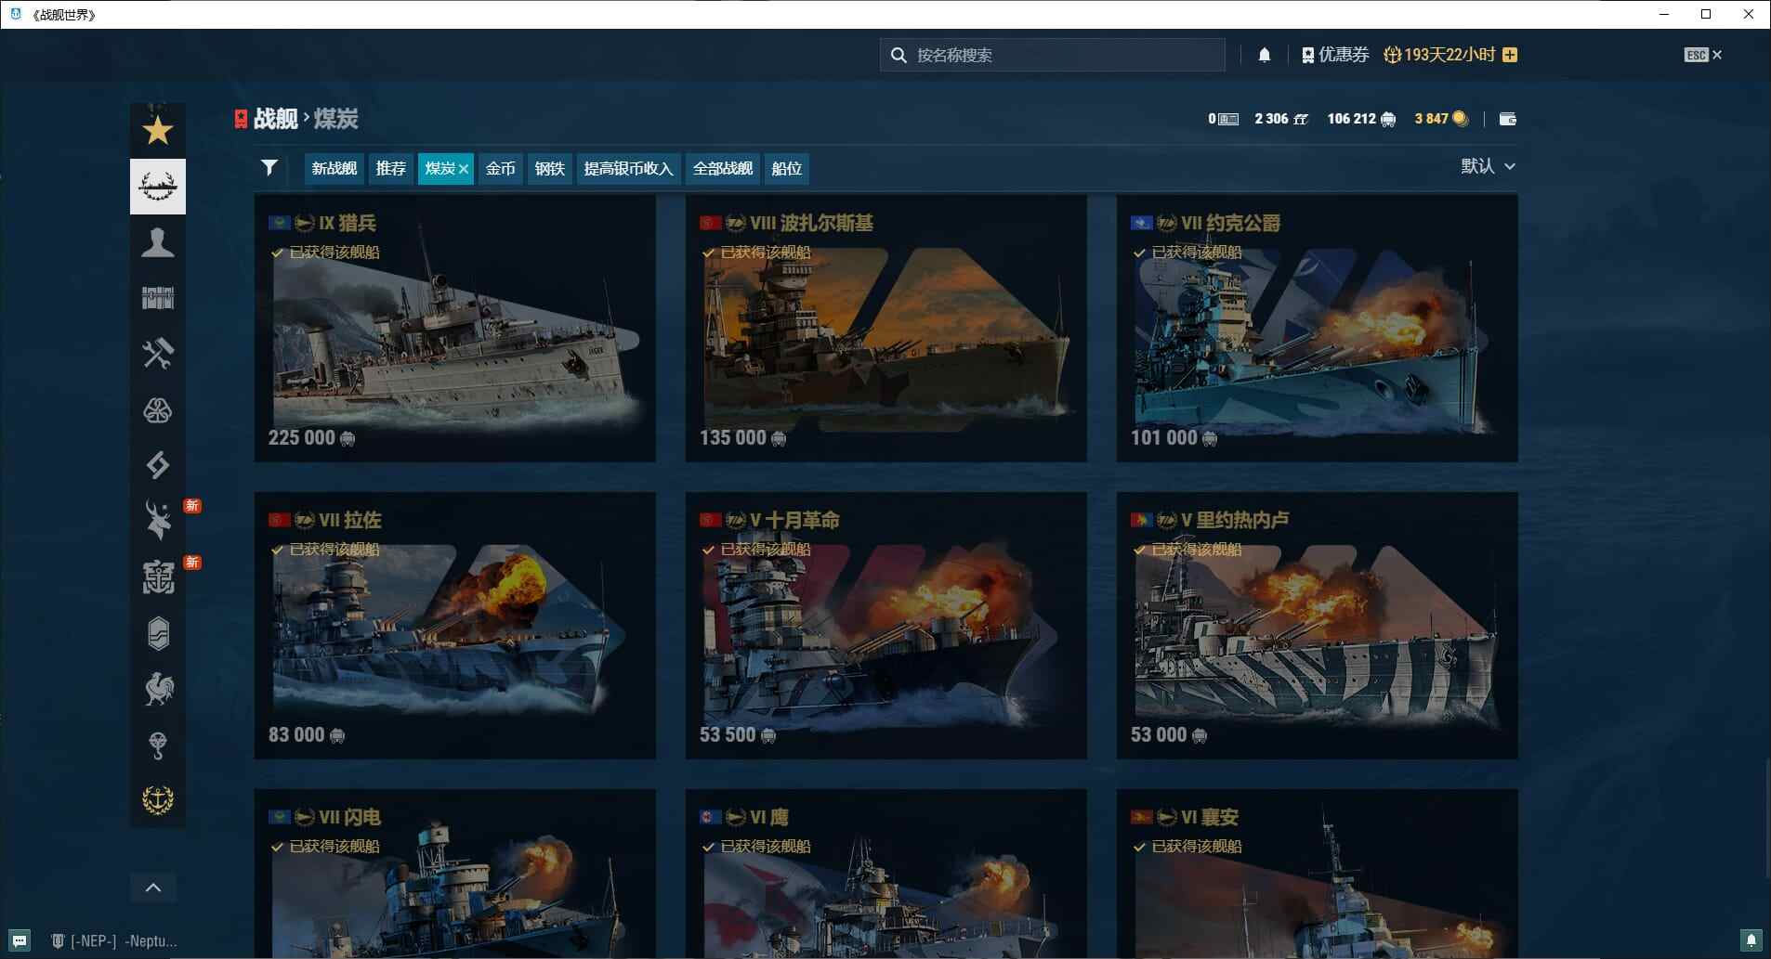This screenshot has width=1771, height=959.
Task: Select the star (featured) icon in sidebar
Action: coord(157,130)
